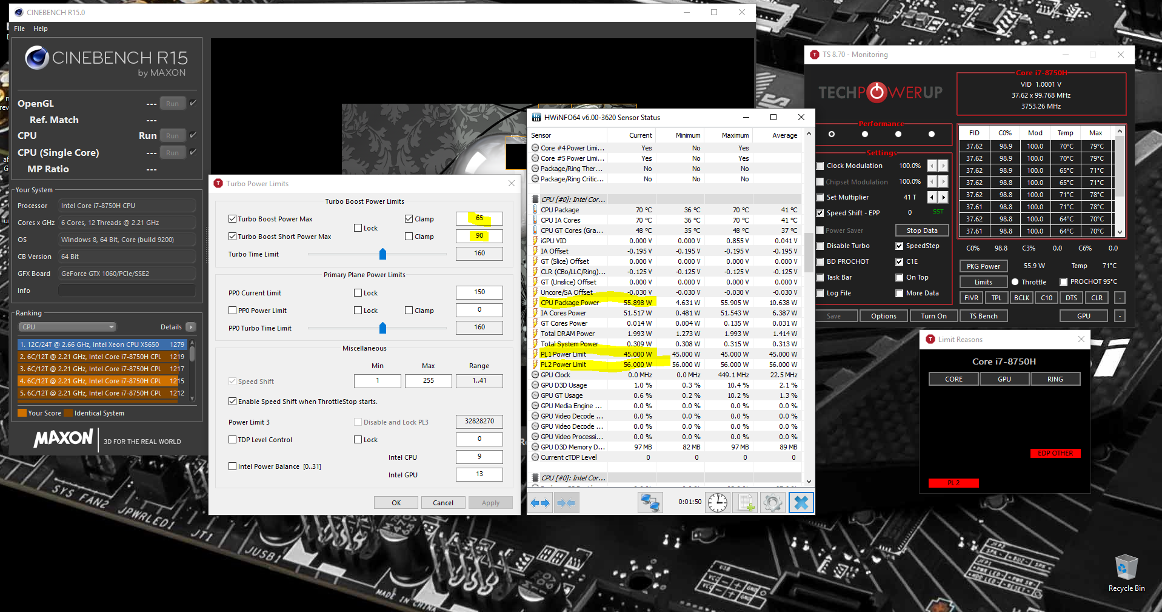Image resolution: width=1162 pixels, height=612 pixels.
Task: Toggle Turbo Boost Short Power Max checkbox
Action: pyautogui.click(x=232, y=237)
